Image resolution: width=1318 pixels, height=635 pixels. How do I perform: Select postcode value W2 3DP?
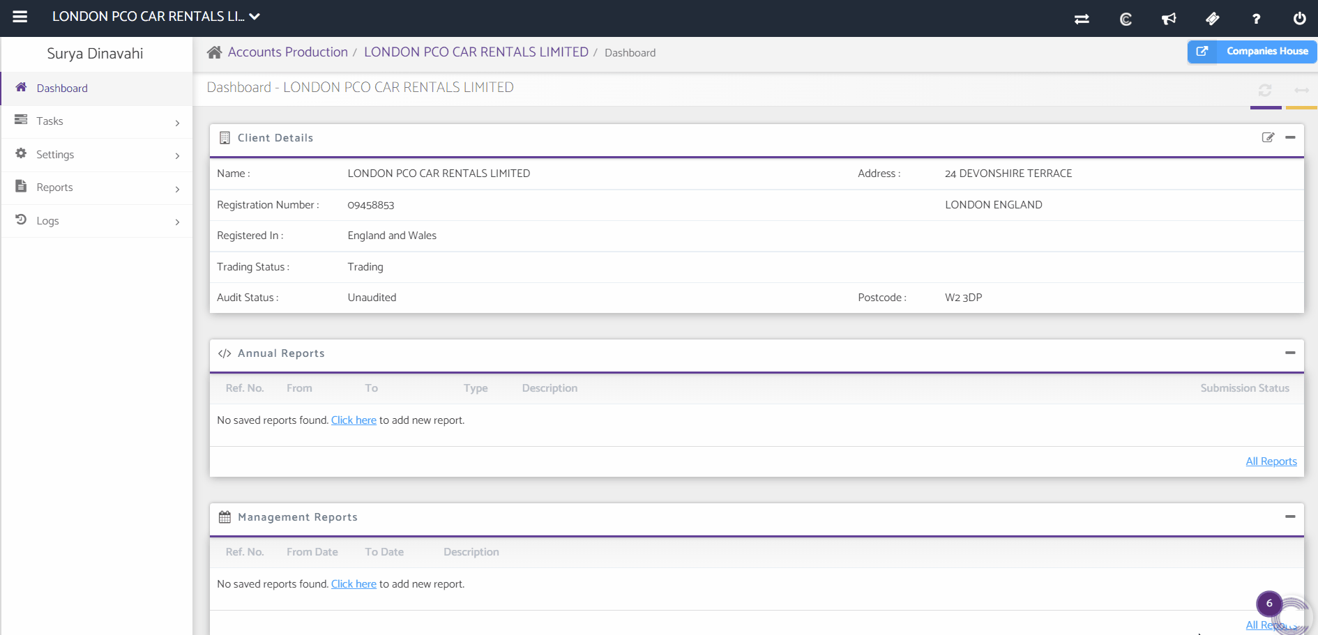[x=964, y=298]
